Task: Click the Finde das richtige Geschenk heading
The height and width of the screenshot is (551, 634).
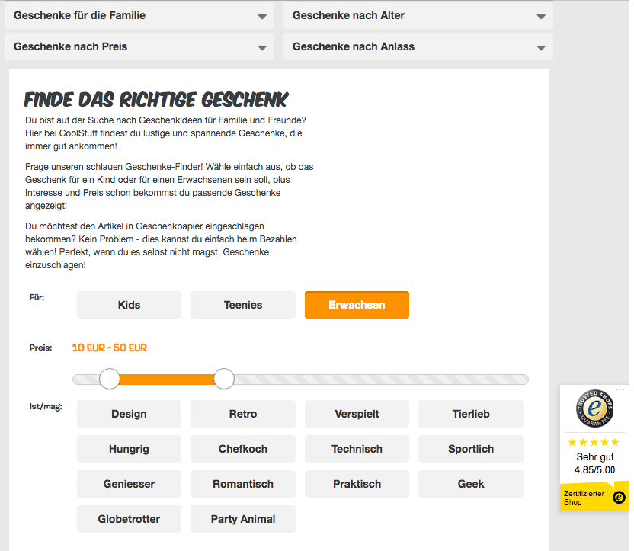Action: 156,99
